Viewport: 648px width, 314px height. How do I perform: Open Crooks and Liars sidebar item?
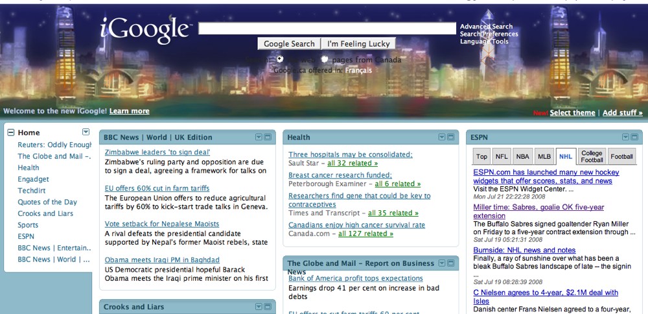(x=45, y=213)
